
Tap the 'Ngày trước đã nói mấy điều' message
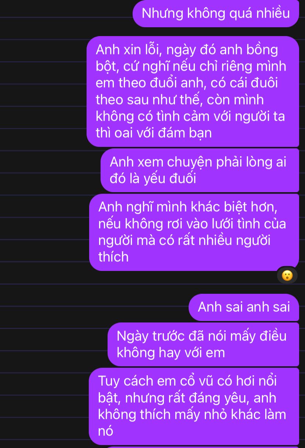click(203, 344)
